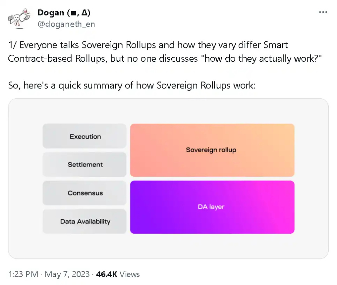Click the Consensus box in the diagram
Image resolution: width=337 pixels, height=285 pixels.
(85, 193)
